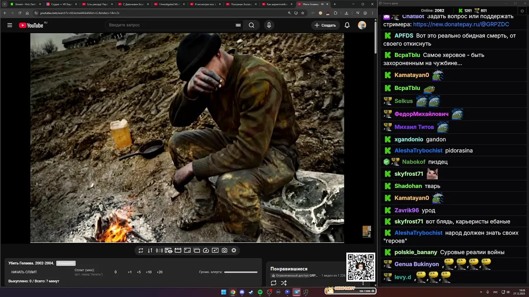Switch to Как маркетплейсы tab
This screenshot has width=529, height=297.
pyautogui.click(x=278, y=4)
